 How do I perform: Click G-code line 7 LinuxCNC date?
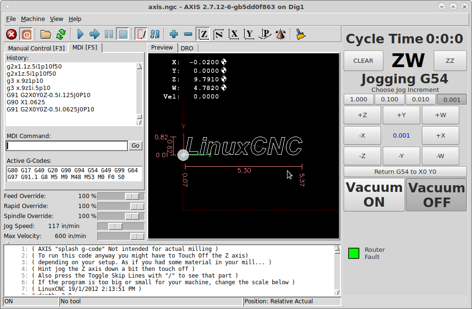pyautogui.click(x=169, y=289)
